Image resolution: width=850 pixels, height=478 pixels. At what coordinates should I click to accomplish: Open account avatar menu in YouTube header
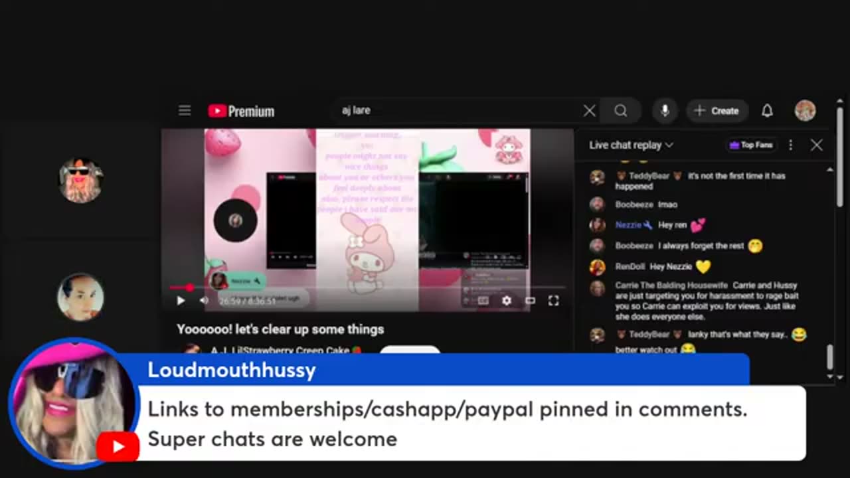pyautogui.click(x=805, y=111)
